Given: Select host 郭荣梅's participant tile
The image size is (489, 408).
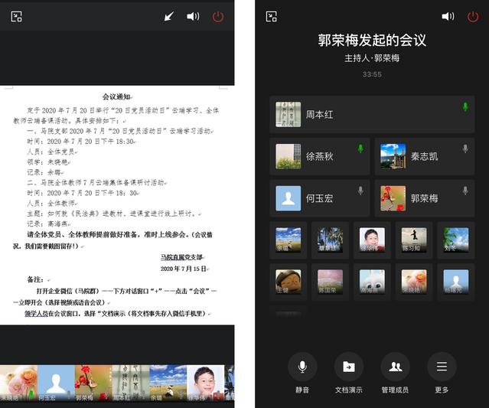Looking at the screenshot, I should [x=424, y=198].
